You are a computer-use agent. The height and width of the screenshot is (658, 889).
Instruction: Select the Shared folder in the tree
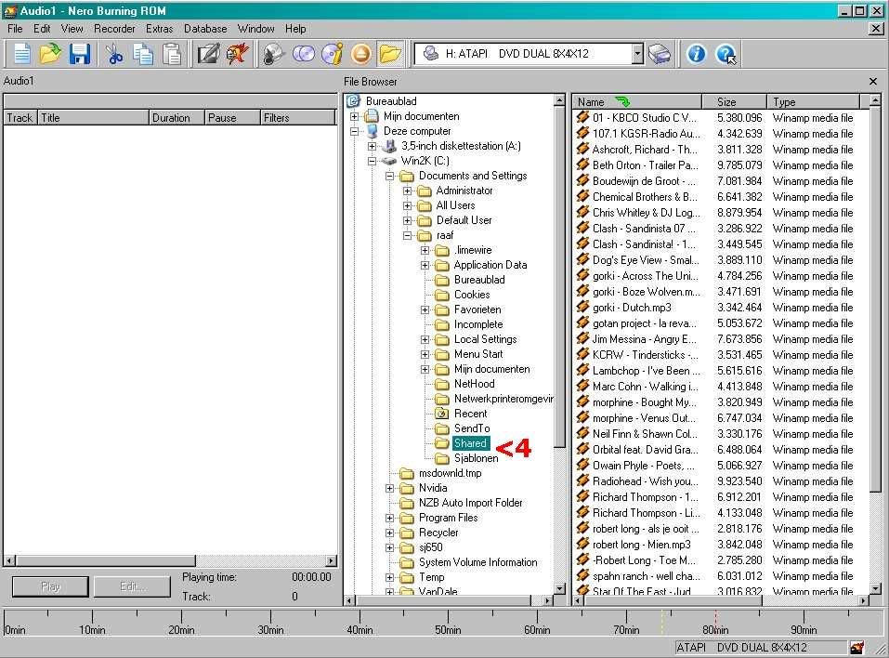(471, 443)
